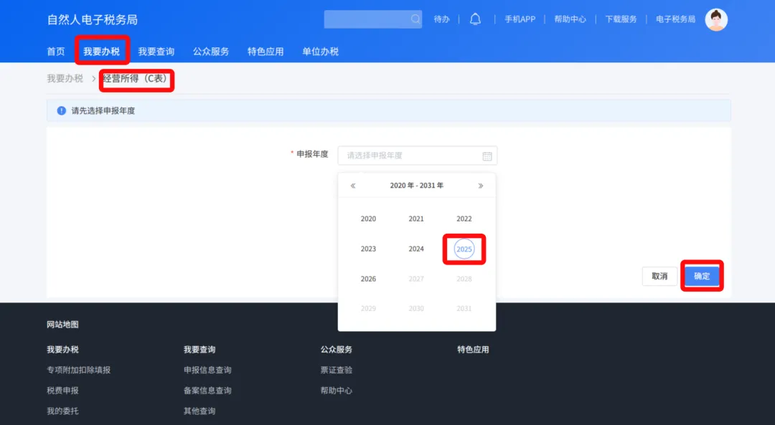
Task: Open 帮助中心 footer link
Action: [x=336, y=391]
